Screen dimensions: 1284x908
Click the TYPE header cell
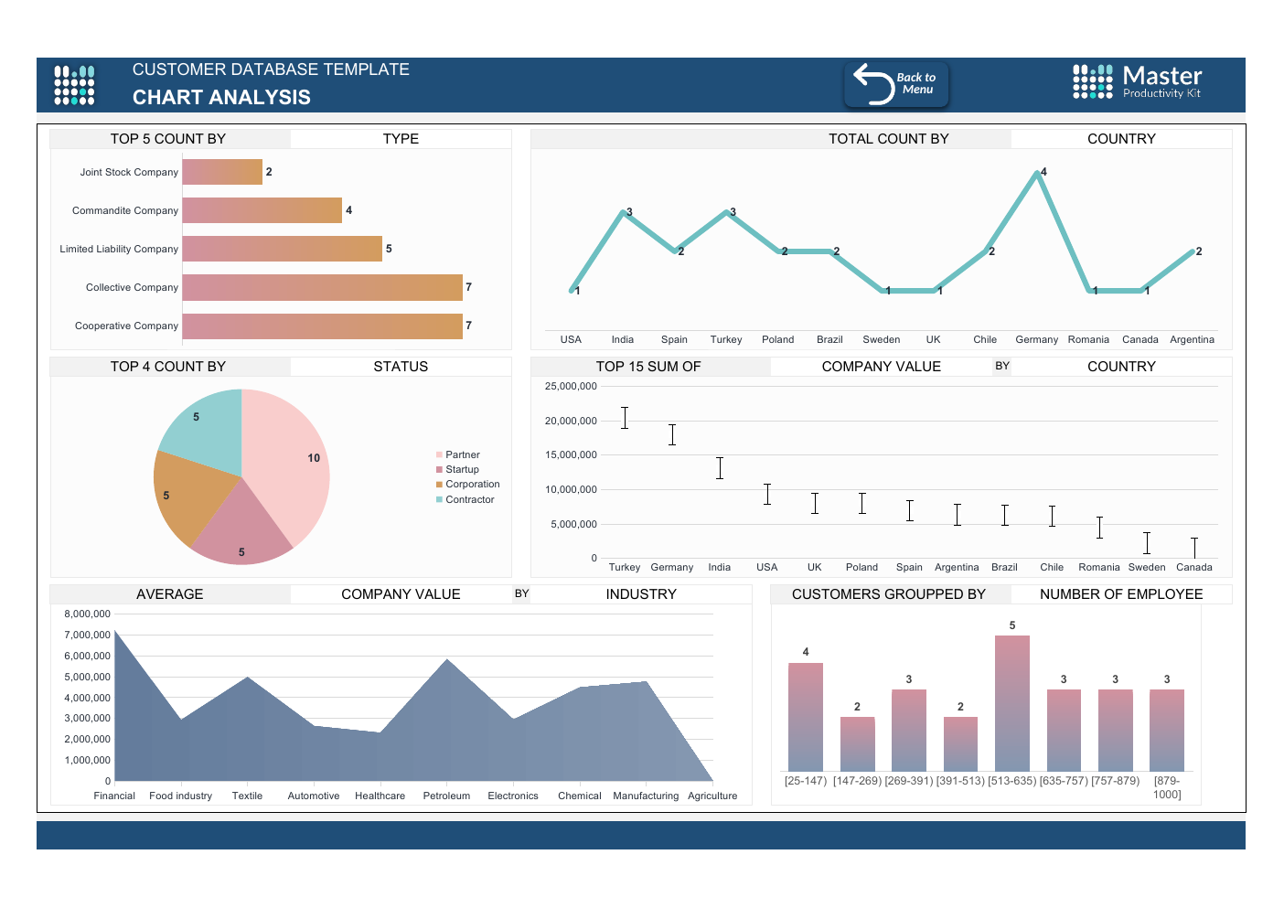click(x=401, y=139)
